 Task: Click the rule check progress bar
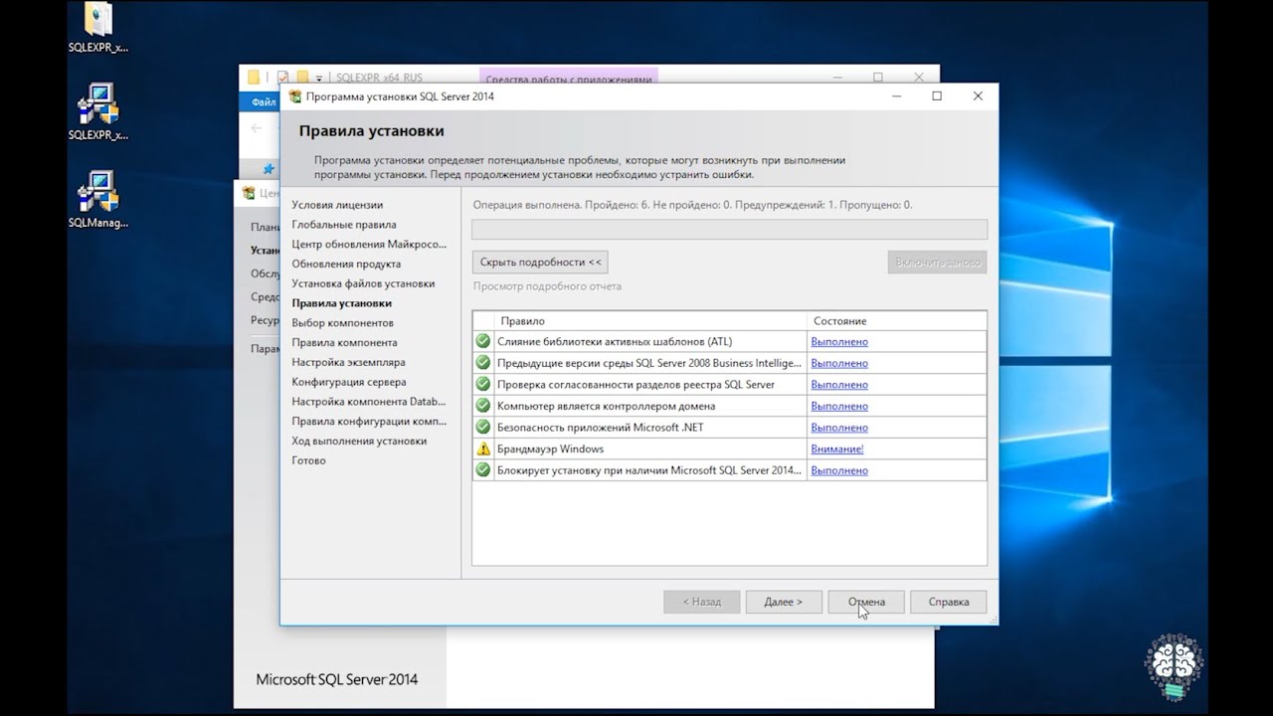click(x=729, y=230)
